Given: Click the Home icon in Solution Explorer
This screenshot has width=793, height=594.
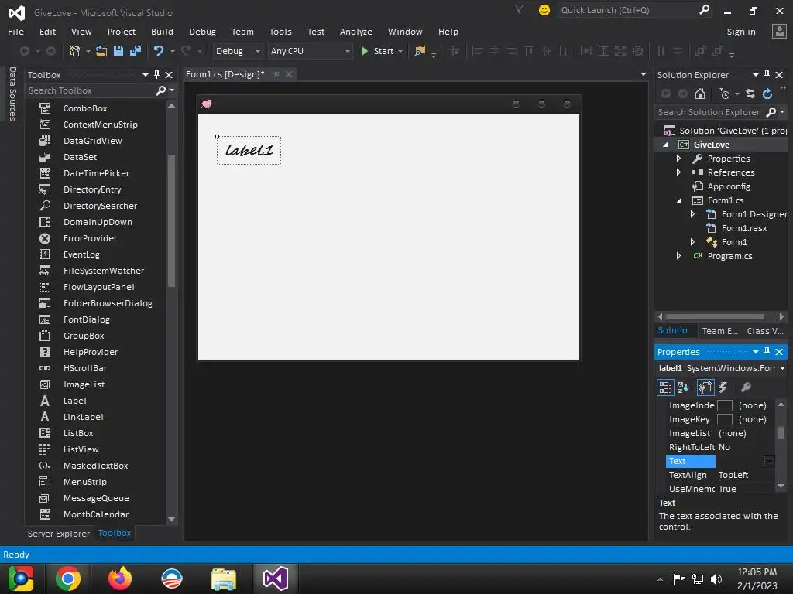Looking at the screenshot, I should click(700, 94).
